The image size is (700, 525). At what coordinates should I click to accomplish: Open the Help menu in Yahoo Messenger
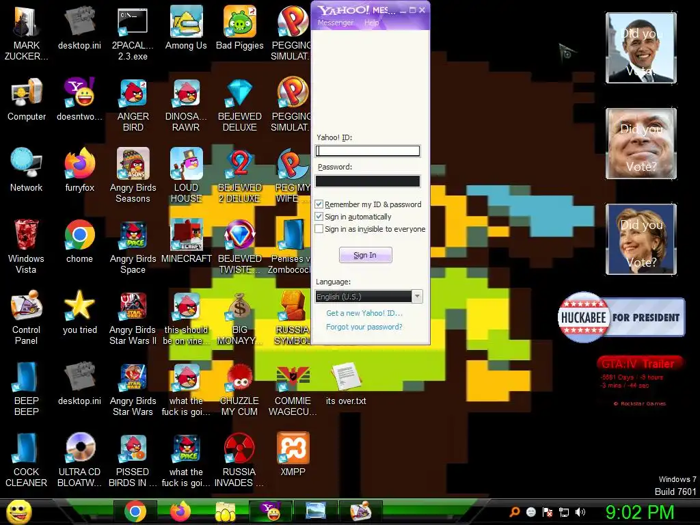click(x=371, y=23)
